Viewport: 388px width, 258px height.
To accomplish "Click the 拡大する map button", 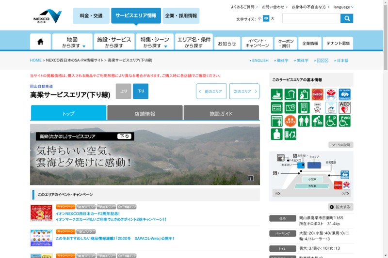I will tap(341, 207).
